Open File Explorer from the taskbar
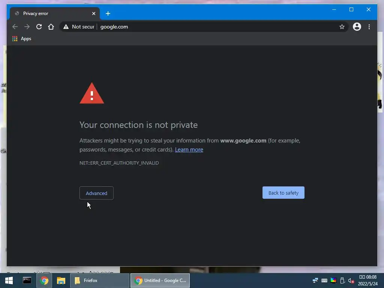 pos(61,280)
